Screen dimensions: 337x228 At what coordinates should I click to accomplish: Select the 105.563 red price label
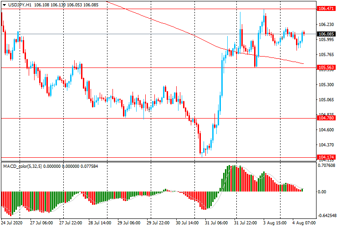pyautogui.click(x=326, y=67)
